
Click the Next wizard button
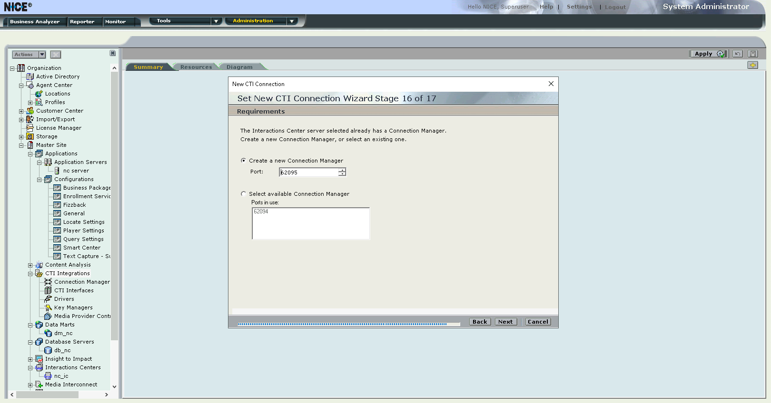coord(505,322)
